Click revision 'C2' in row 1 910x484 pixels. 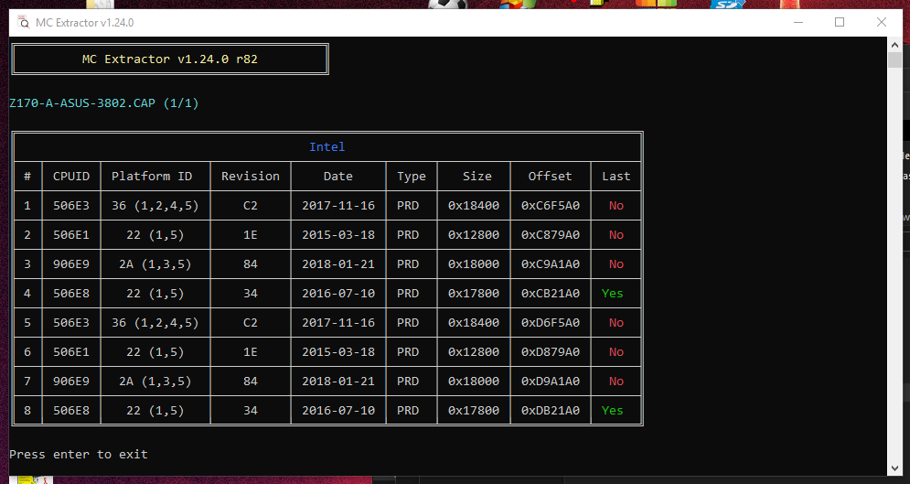click(250, 206)
